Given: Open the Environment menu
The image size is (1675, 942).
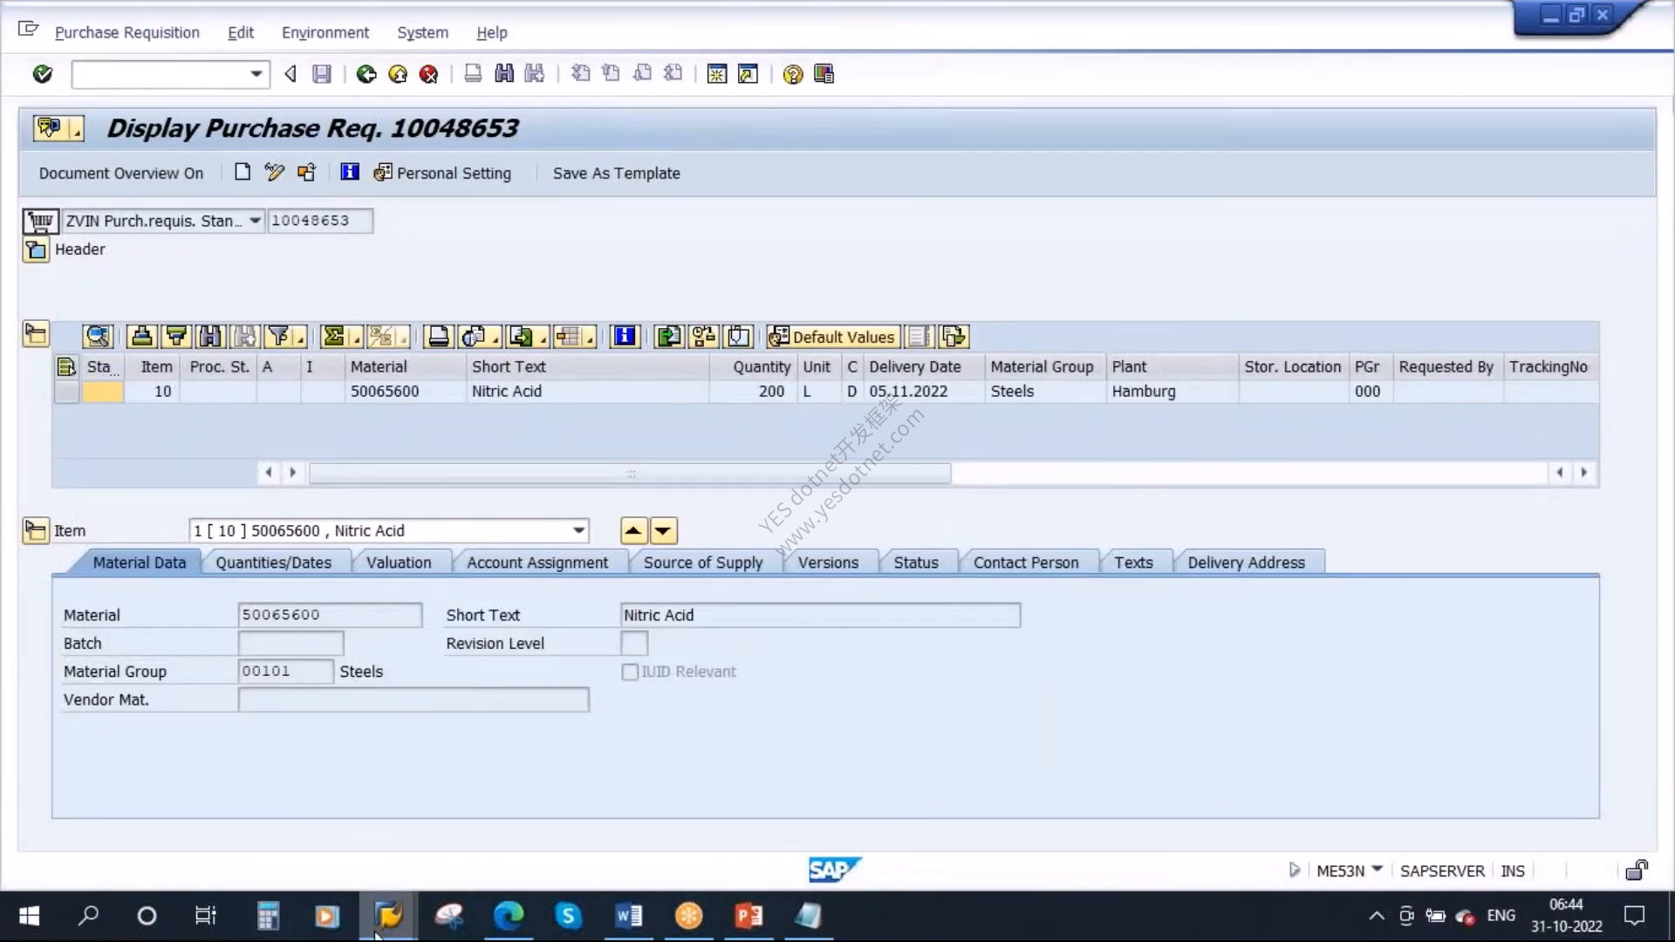Looking at the screenshot, I should pos(325,32).
